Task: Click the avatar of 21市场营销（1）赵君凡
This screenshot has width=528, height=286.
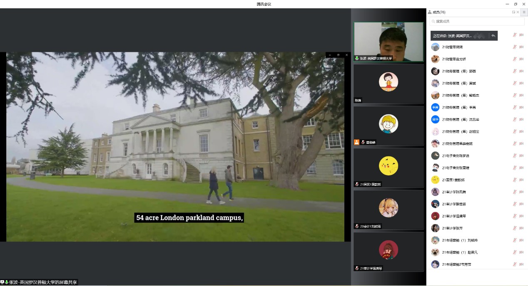Action: tap(435, 252)
